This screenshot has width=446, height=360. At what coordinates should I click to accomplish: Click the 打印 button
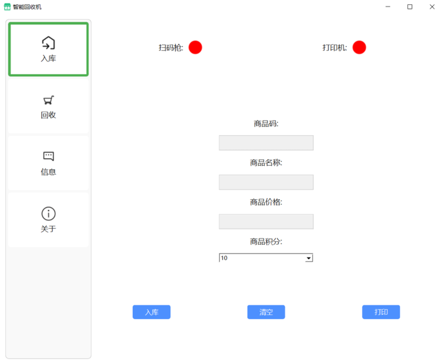pyautogui.click(x=381, y=312)
